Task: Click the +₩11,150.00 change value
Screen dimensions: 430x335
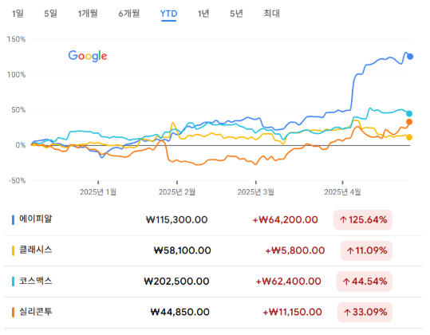Action: [x=292, y=312]
